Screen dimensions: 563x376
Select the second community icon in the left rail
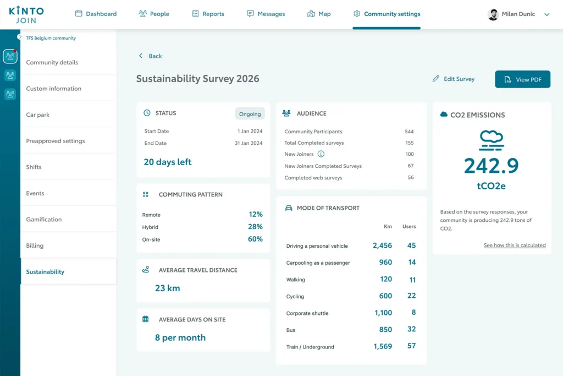pos(10,75)
